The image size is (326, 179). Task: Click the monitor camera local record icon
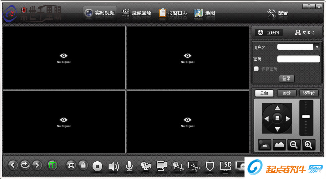(162, 166)
